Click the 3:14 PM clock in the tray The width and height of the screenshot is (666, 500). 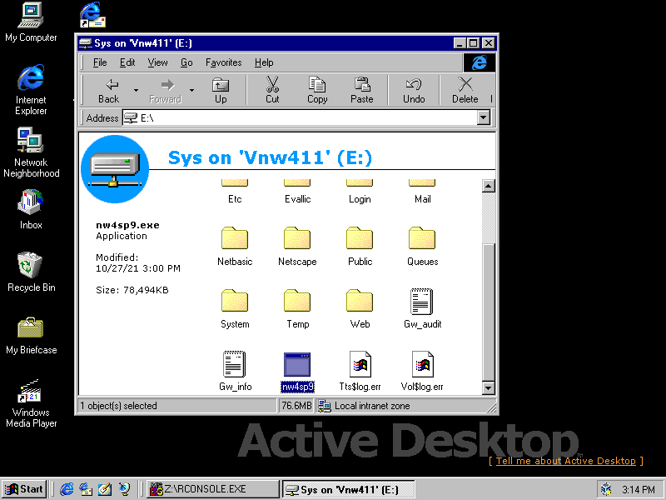638,489
